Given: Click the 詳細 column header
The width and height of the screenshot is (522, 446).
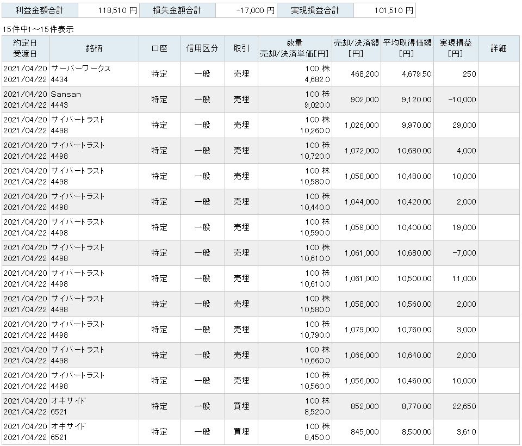Looking at the screenshot, I should (499, 48).
